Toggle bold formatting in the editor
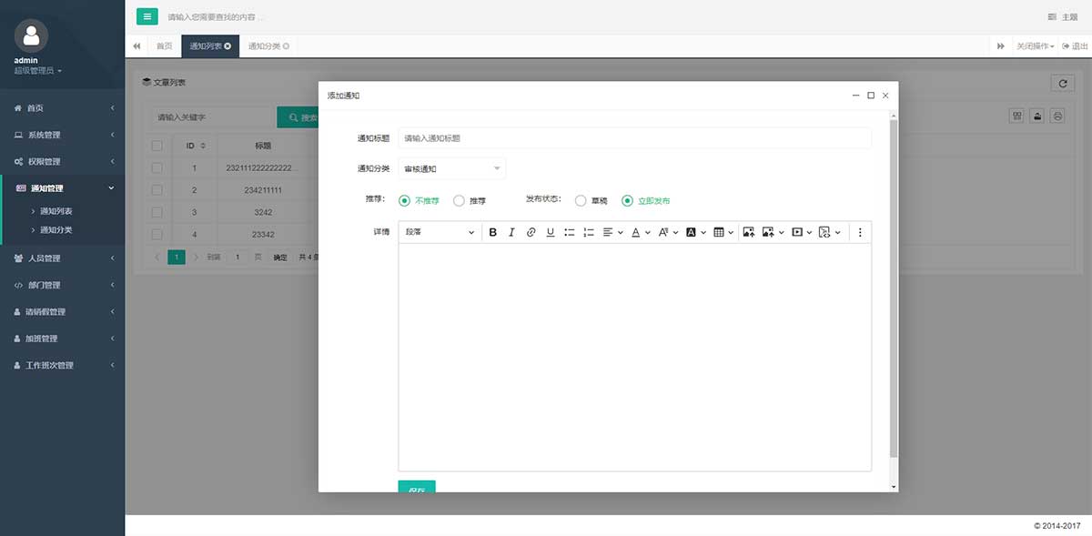The image size is (1092, 536). [493, 233]
